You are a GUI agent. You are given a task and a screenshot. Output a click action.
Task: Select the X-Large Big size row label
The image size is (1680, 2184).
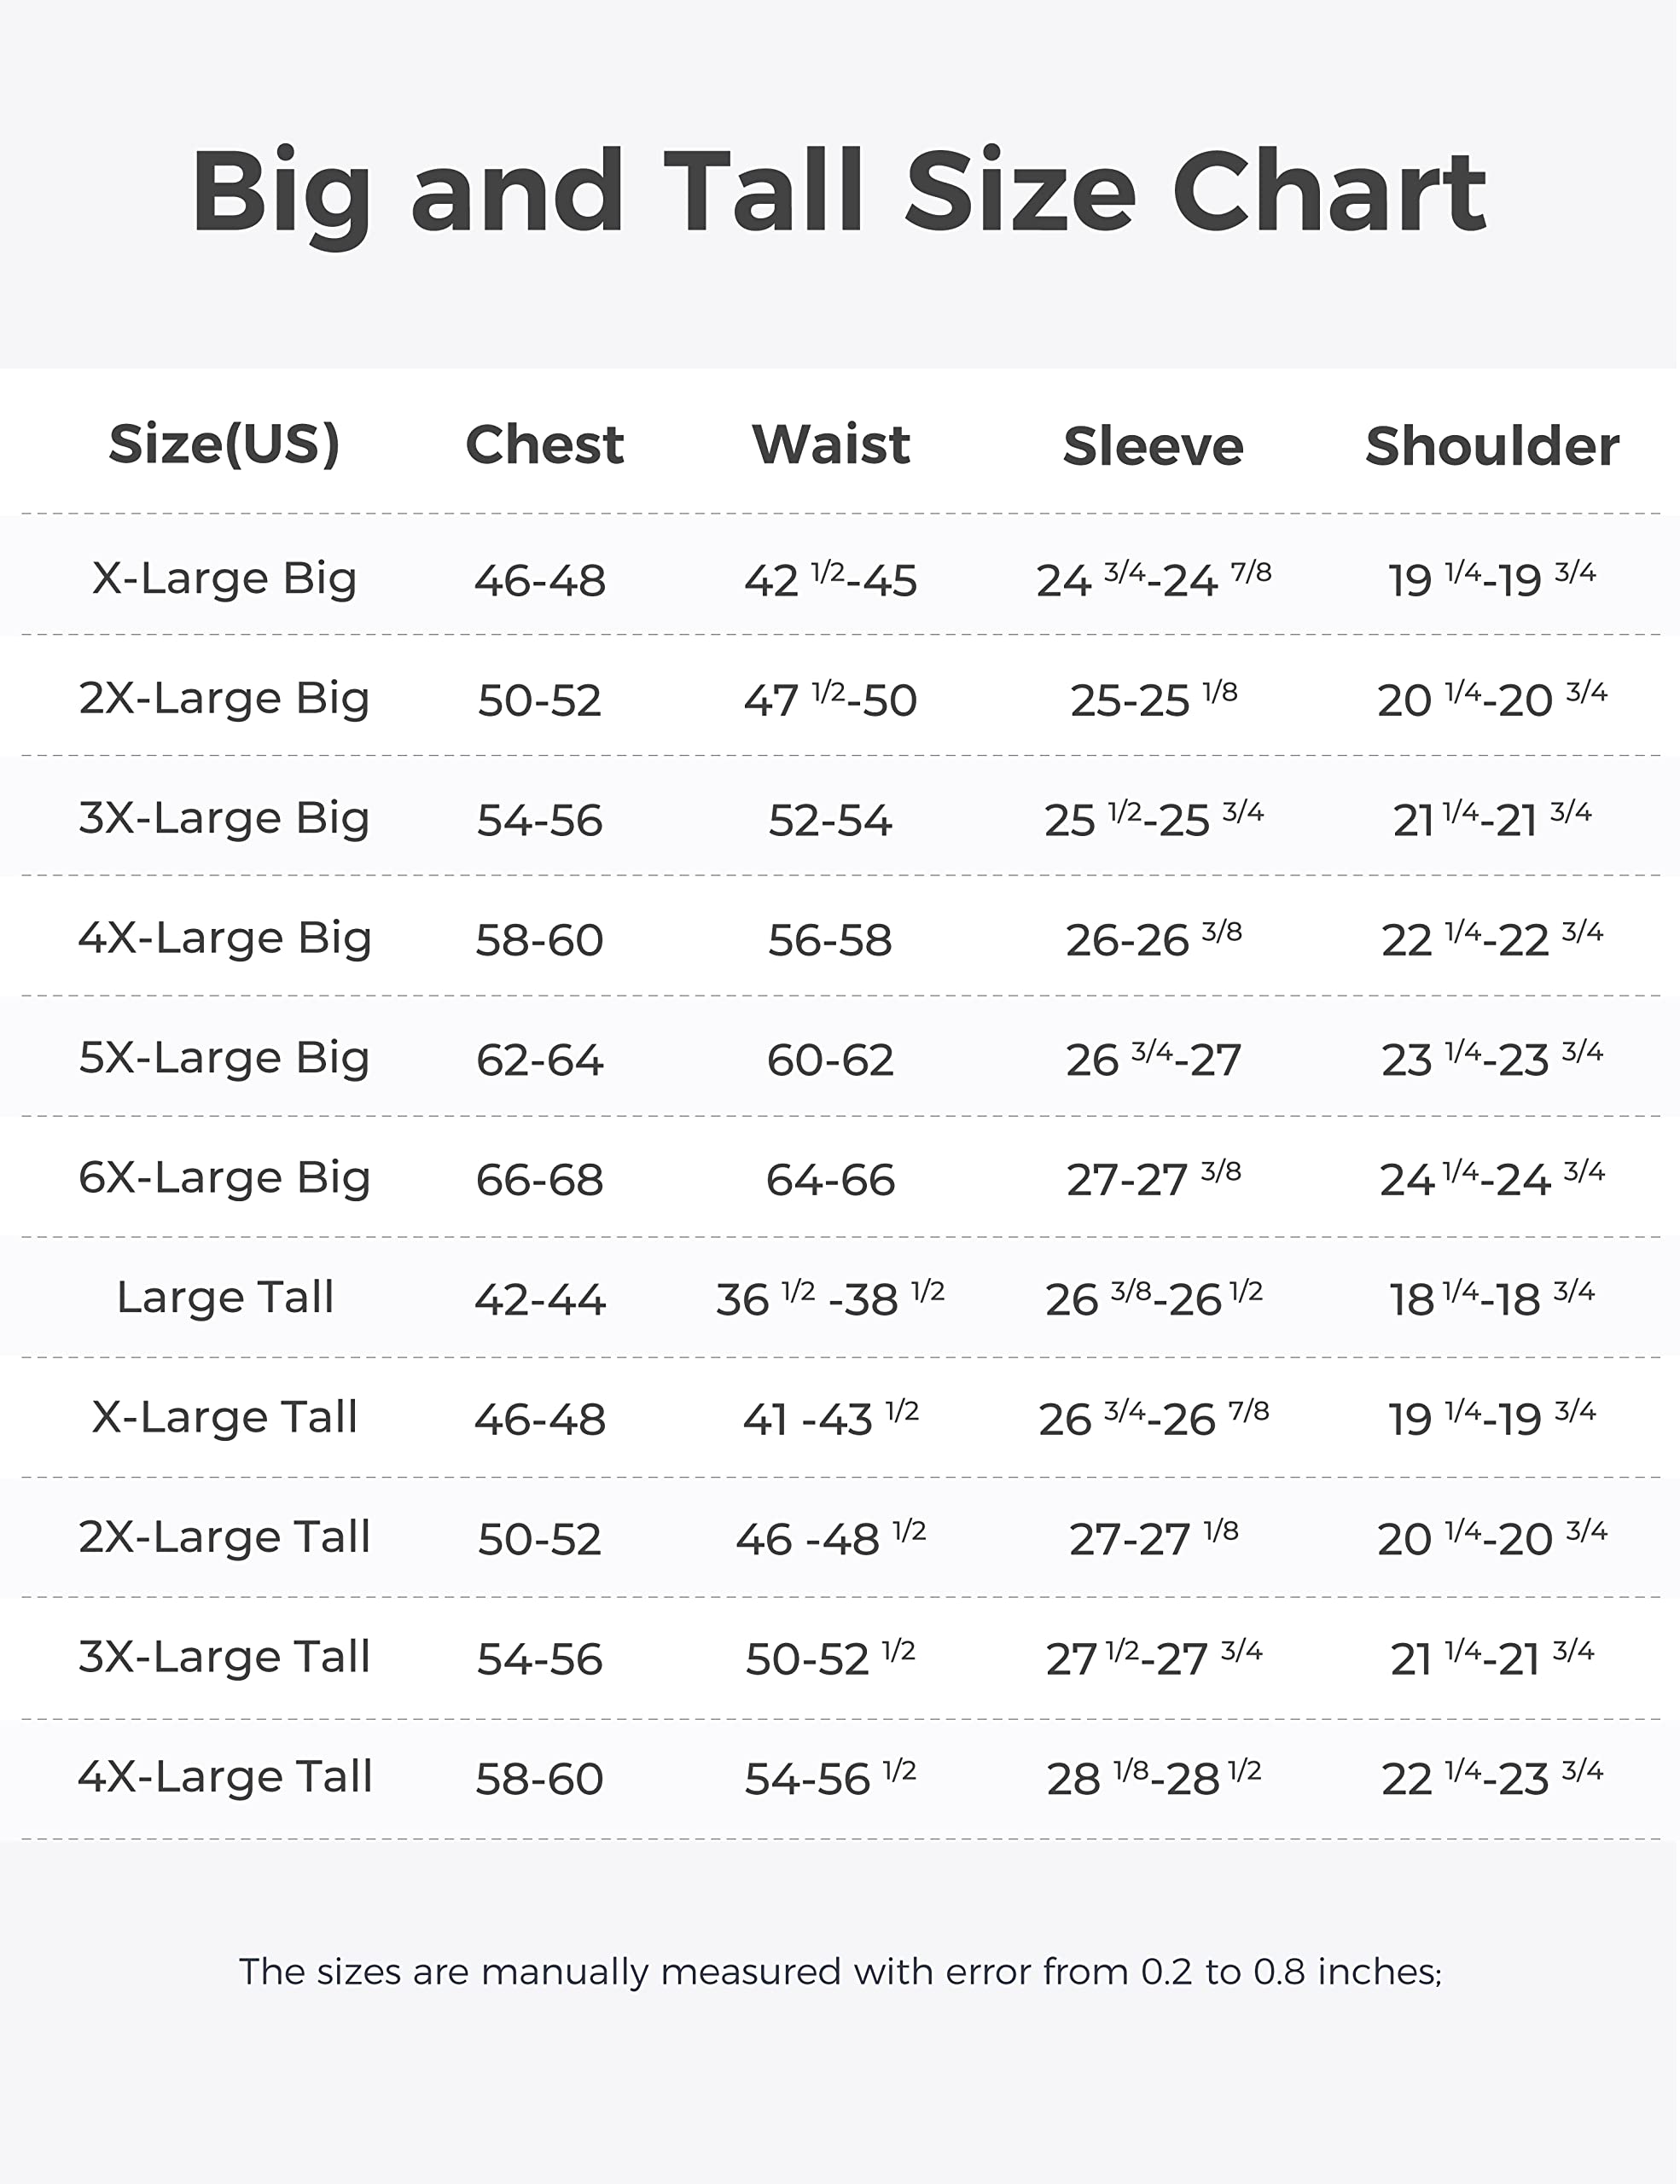tap(224, 578)
